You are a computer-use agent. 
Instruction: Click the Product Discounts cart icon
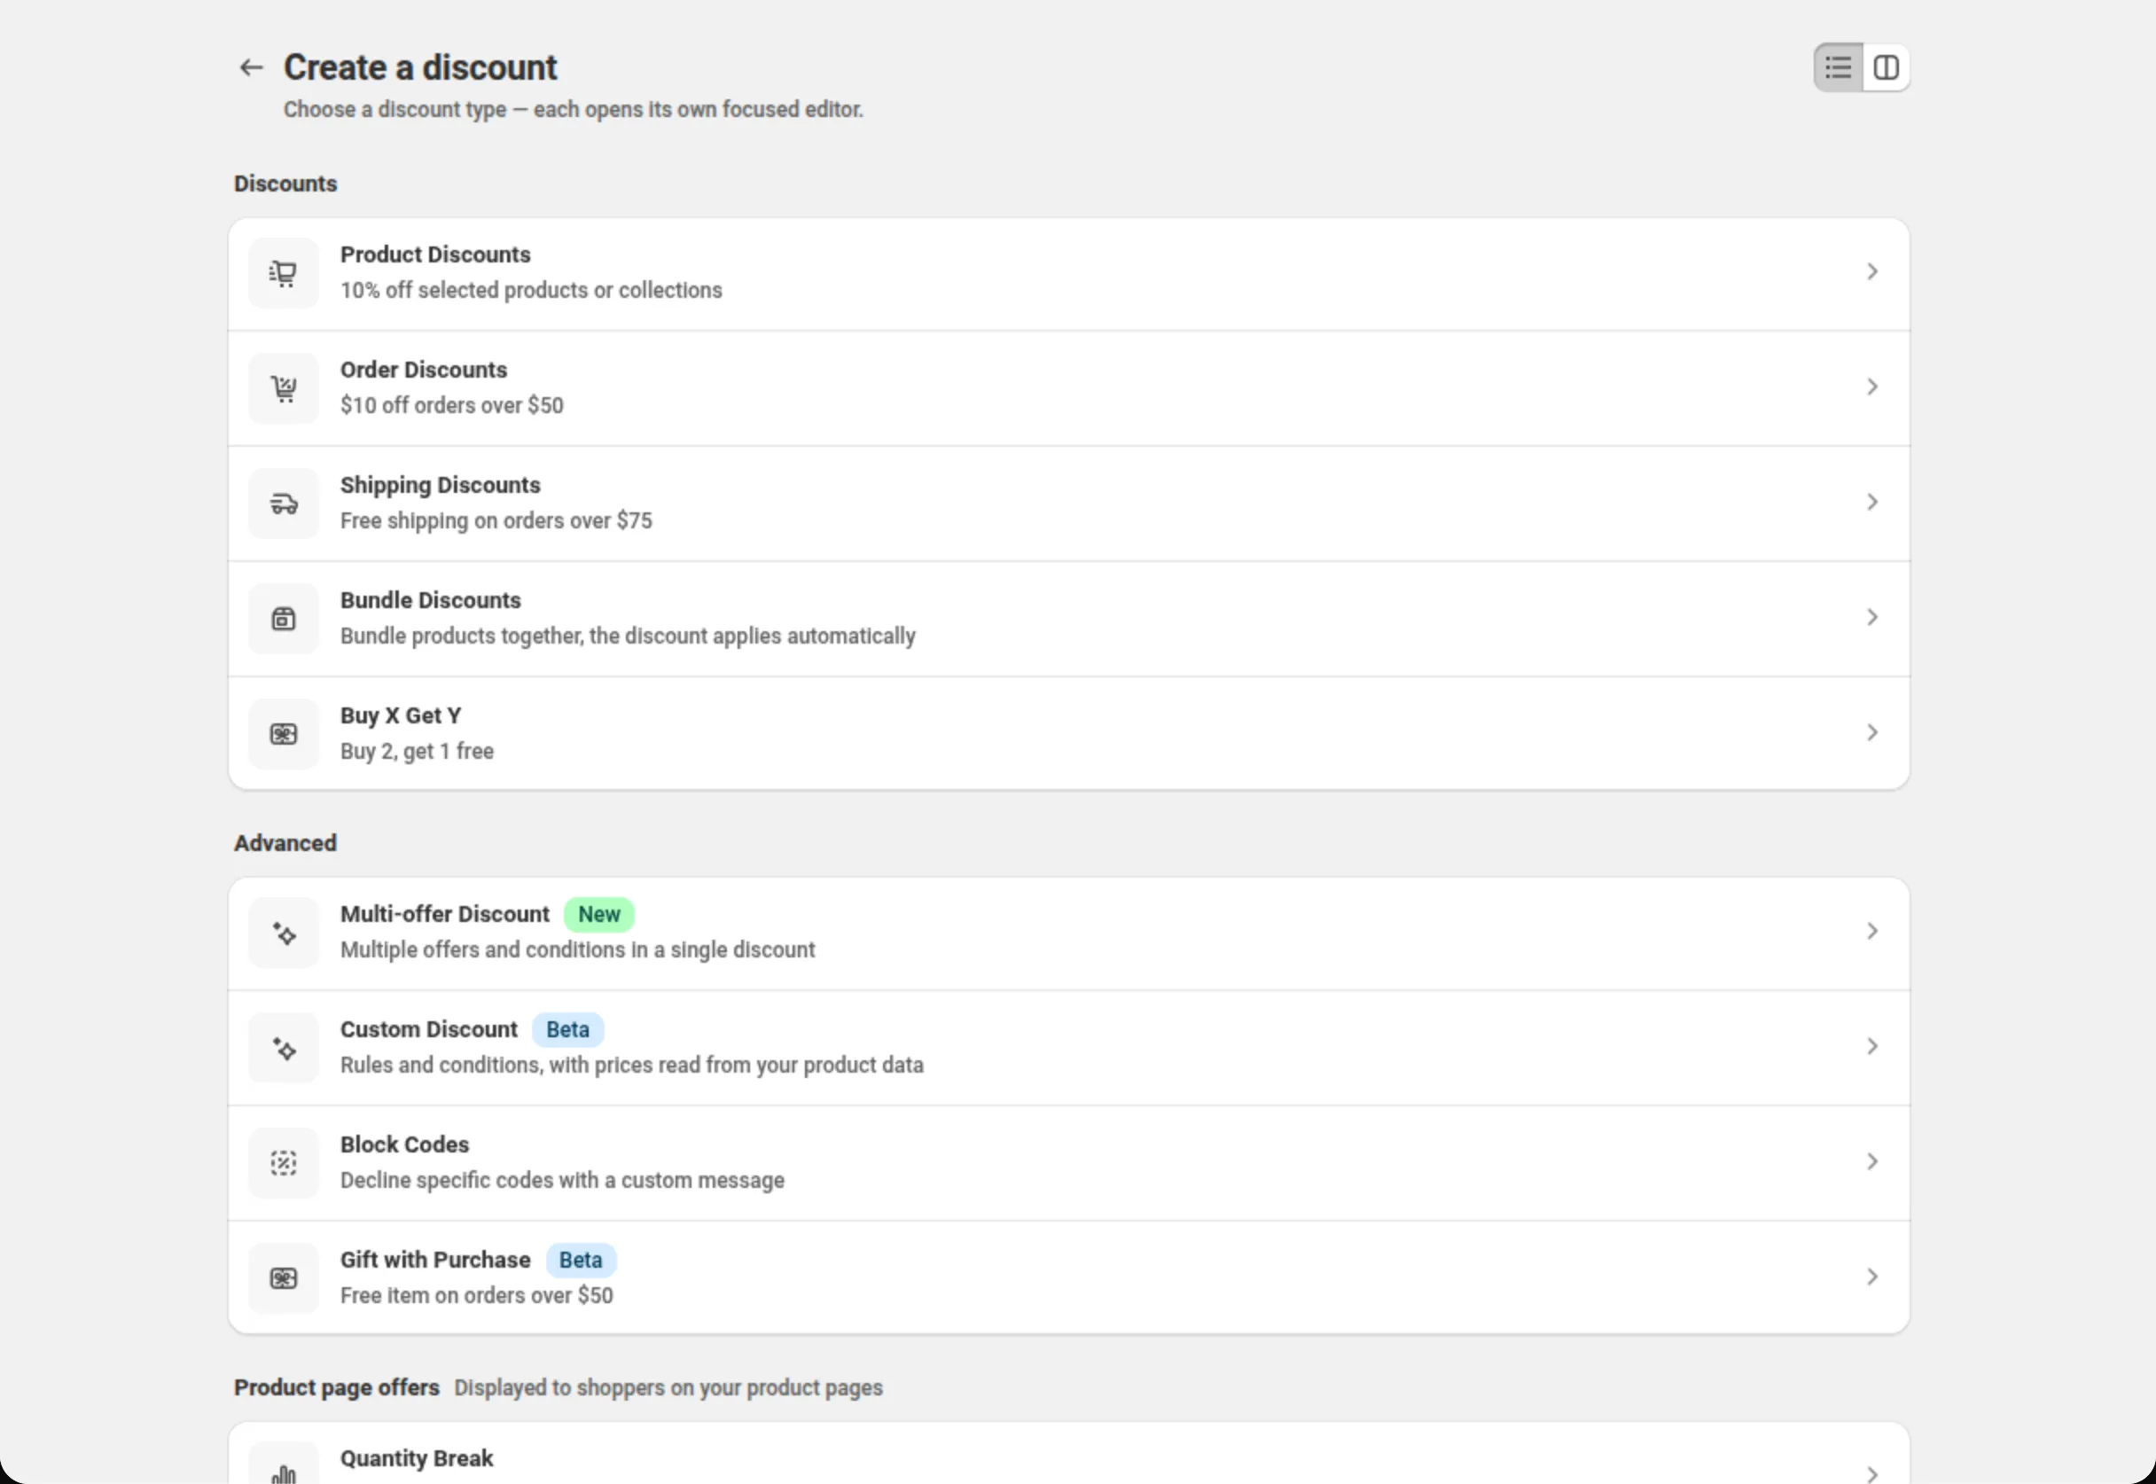[x=284, y=273]
